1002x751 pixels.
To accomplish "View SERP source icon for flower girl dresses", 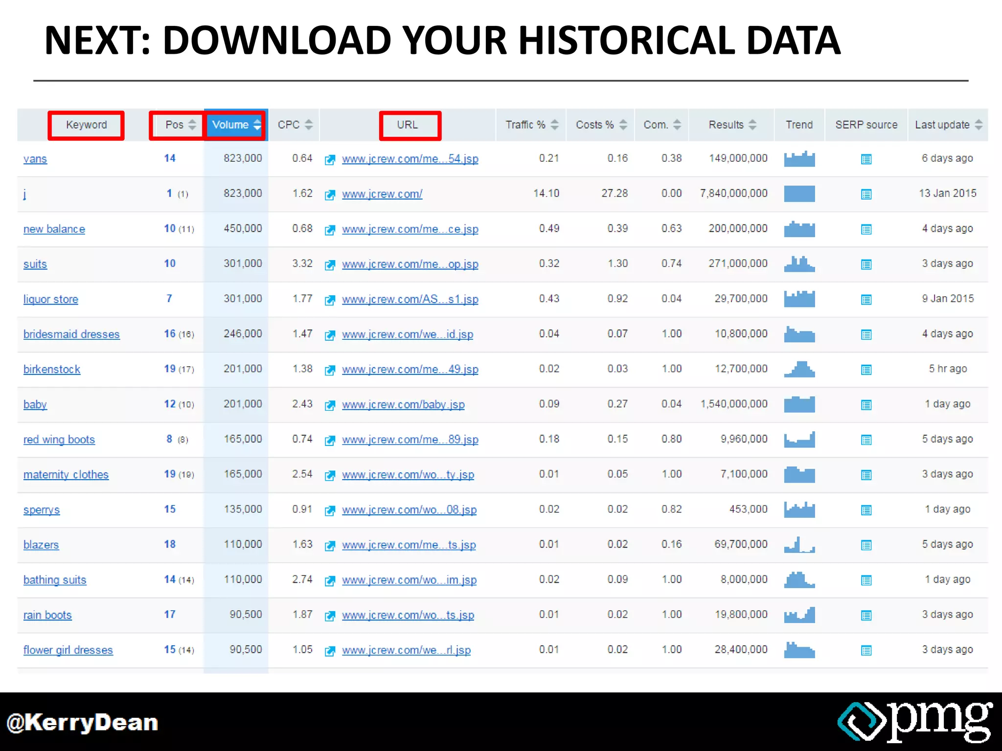I will point(866,651).
